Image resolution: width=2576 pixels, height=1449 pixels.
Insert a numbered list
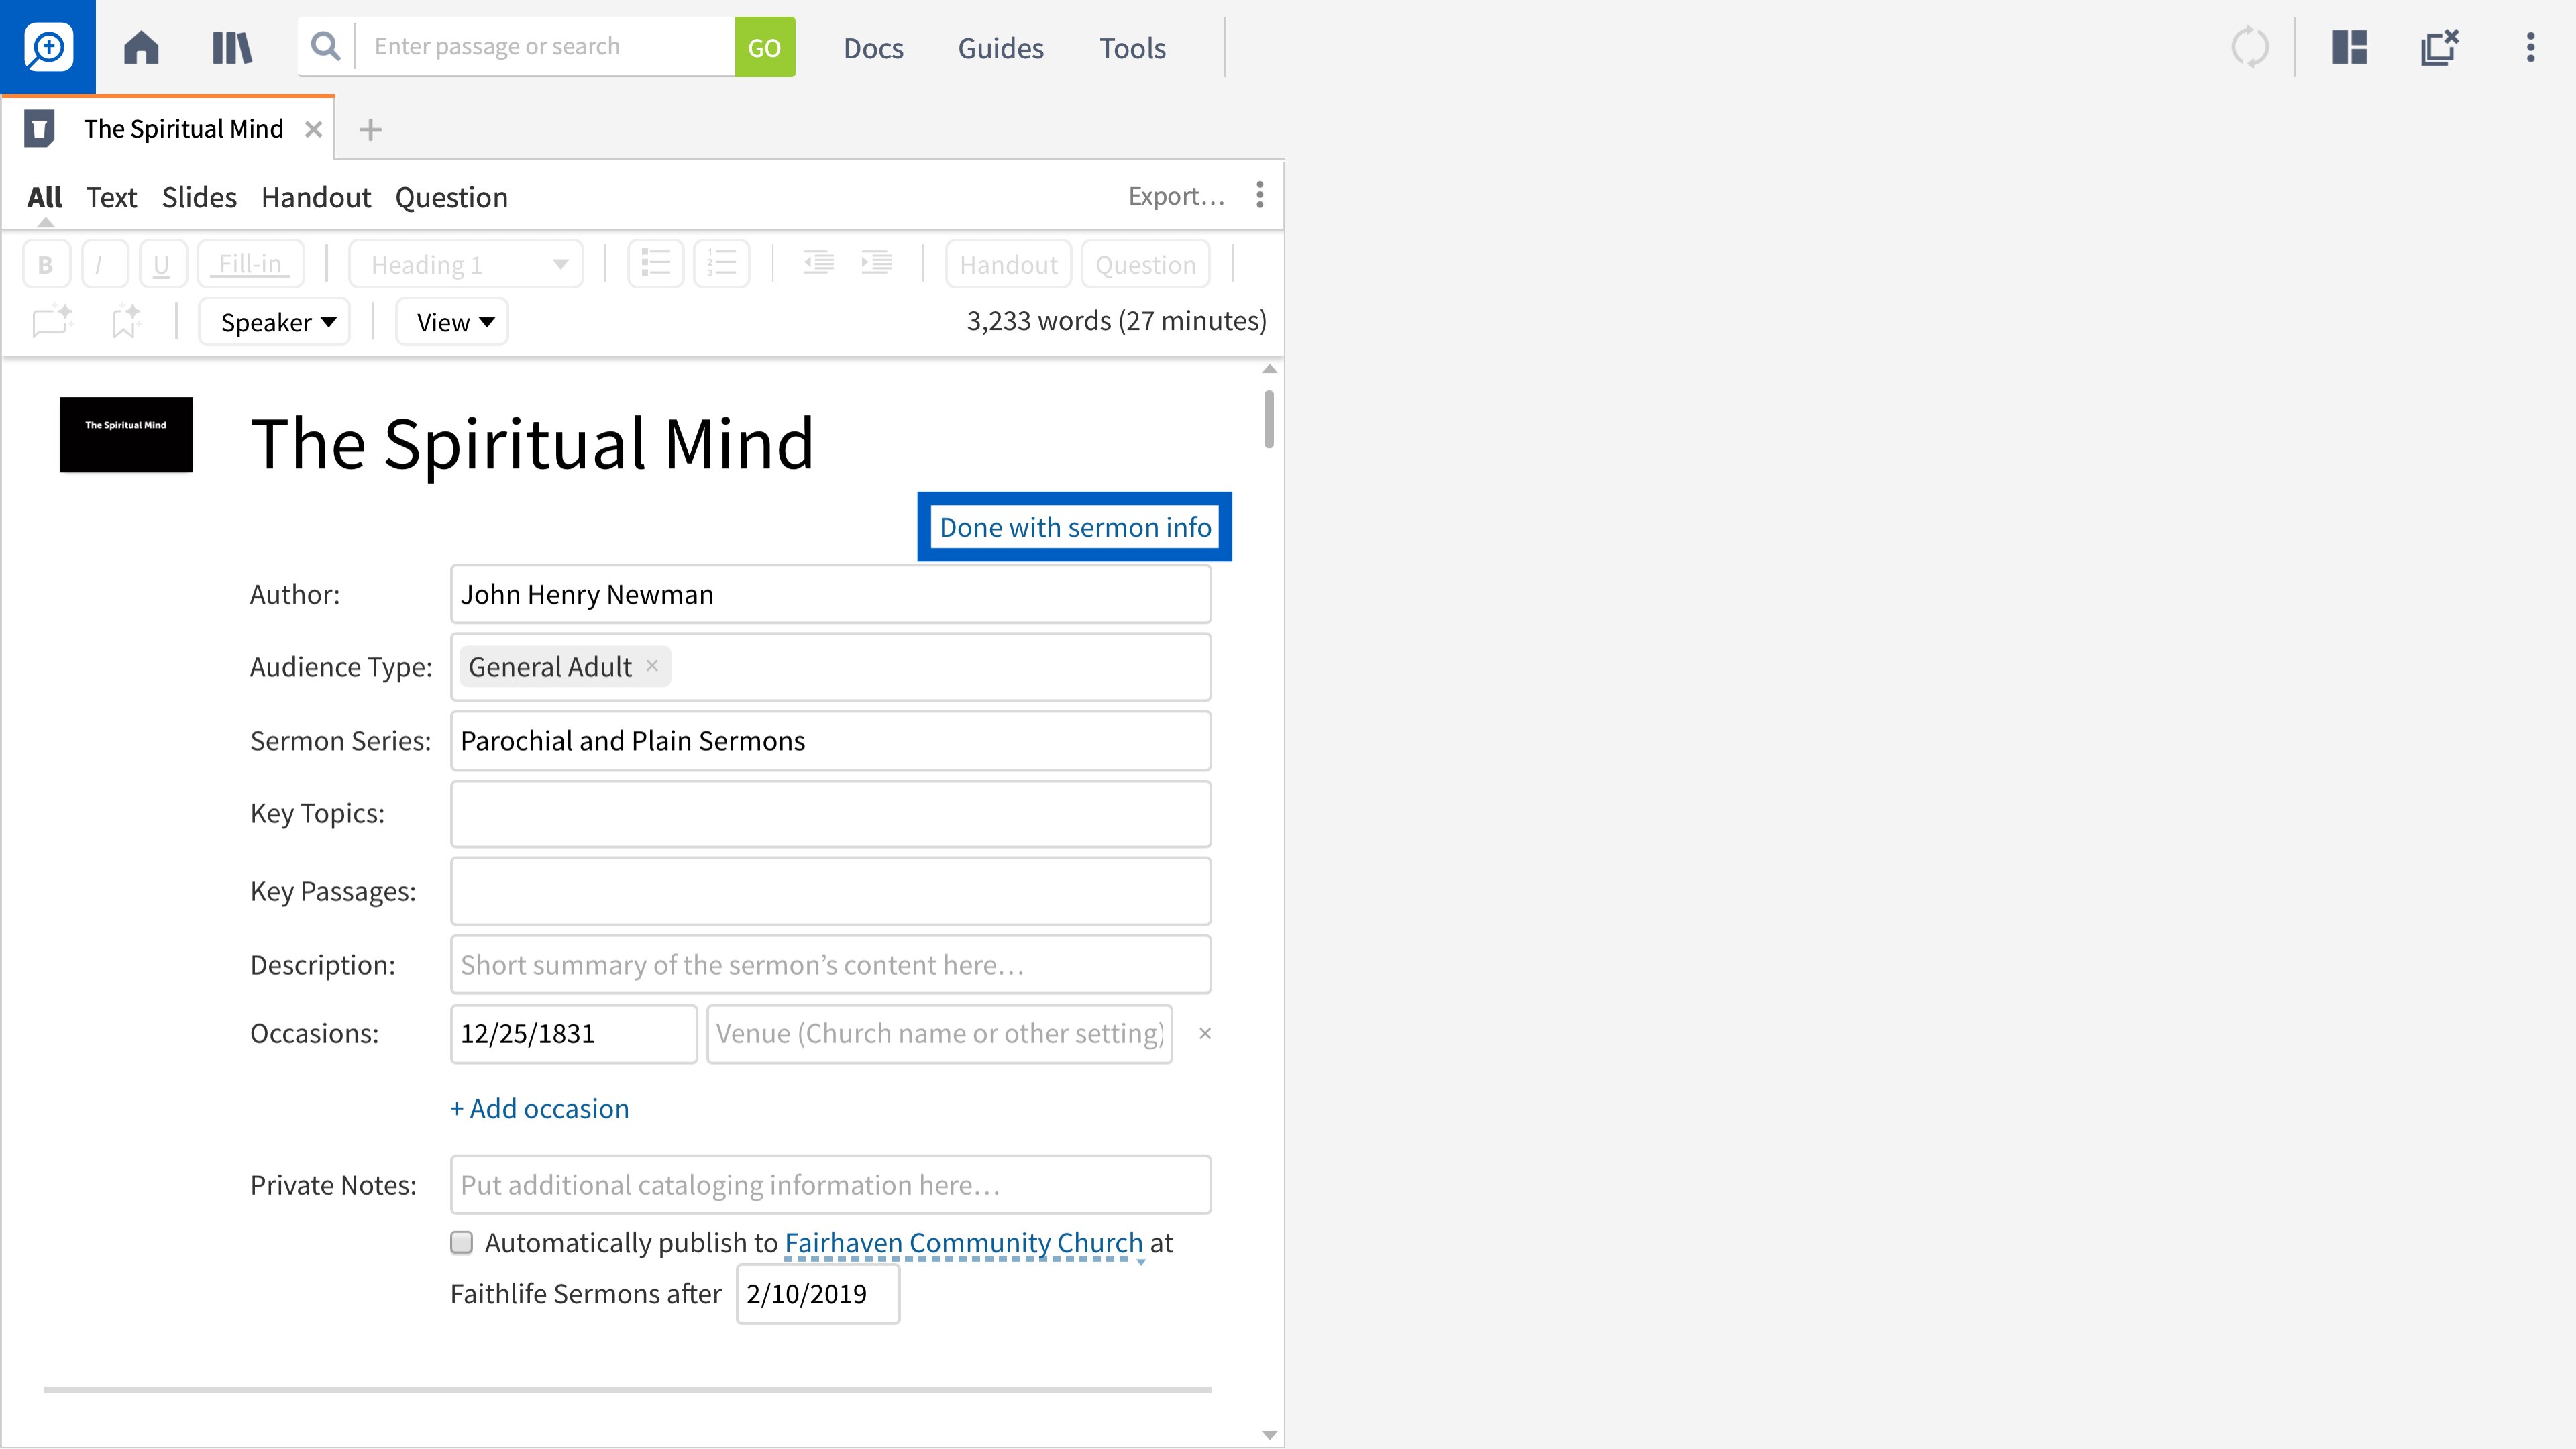click(722, 264)
